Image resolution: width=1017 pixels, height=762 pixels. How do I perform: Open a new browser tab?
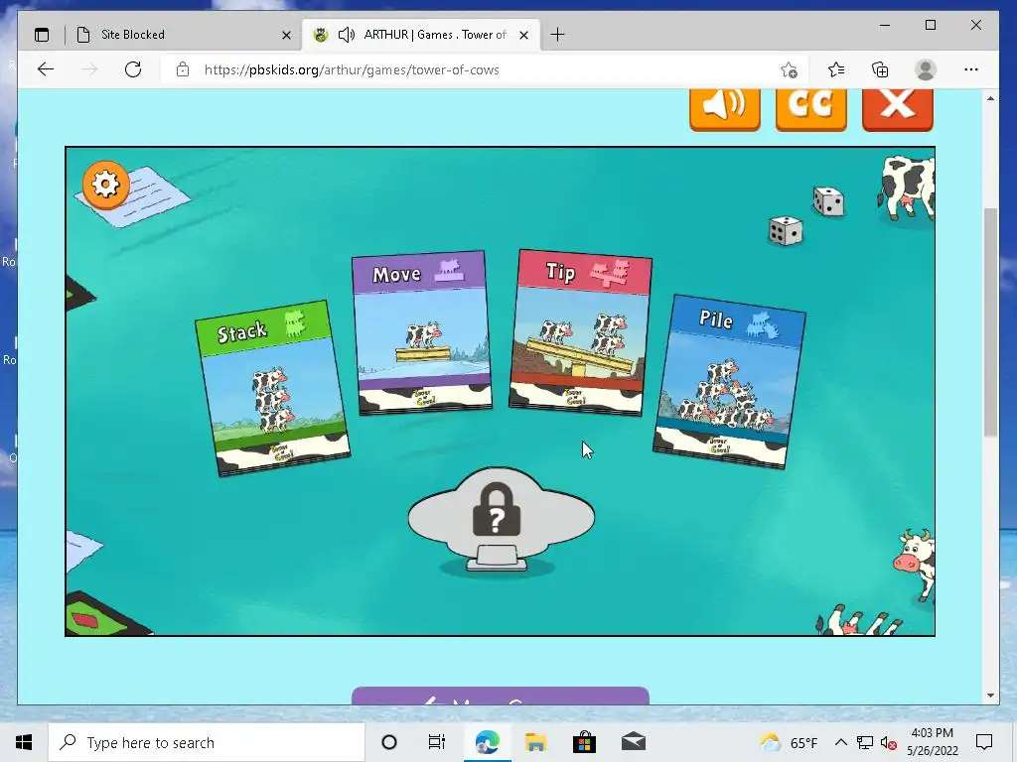point(557,35)
